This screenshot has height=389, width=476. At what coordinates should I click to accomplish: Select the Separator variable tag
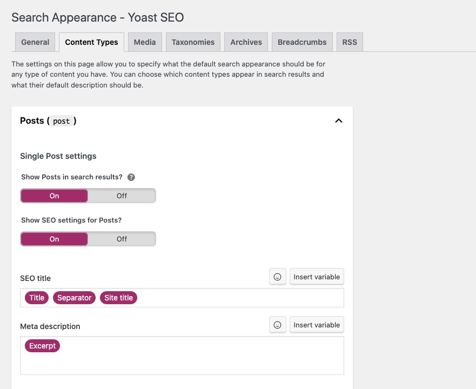click(x=74, y=298)
